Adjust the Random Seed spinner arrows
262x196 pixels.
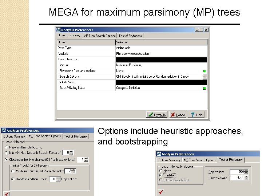click(x=246, y=178)
